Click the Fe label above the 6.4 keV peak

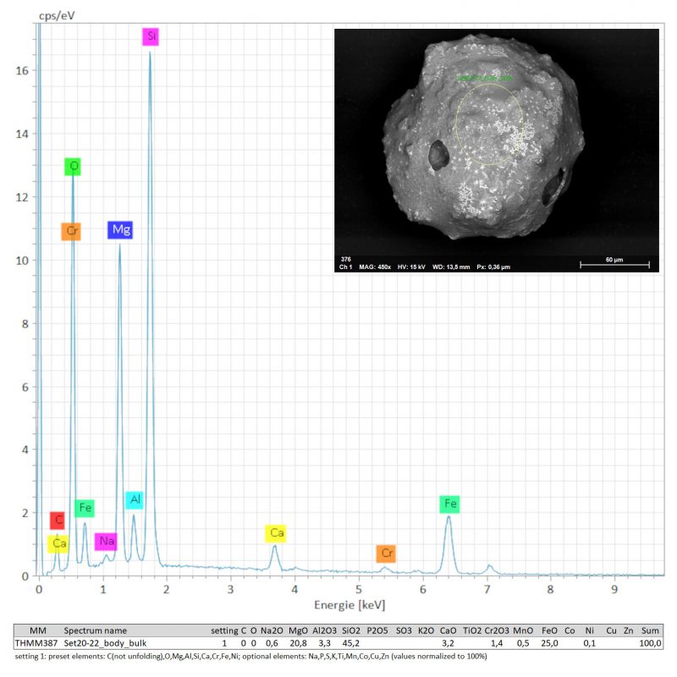tap(450, 504)
